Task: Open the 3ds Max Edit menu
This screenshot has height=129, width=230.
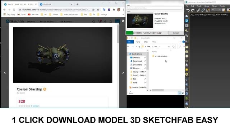Action: point(193,6)
